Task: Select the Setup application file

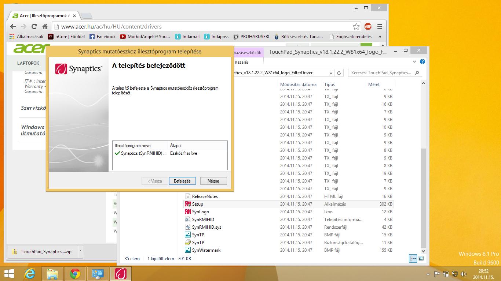Action: 288,204
